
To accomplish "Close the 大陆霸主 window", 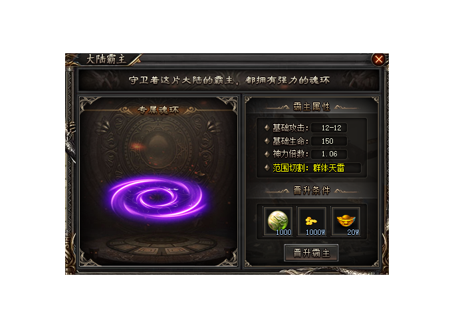I will 378,59.
